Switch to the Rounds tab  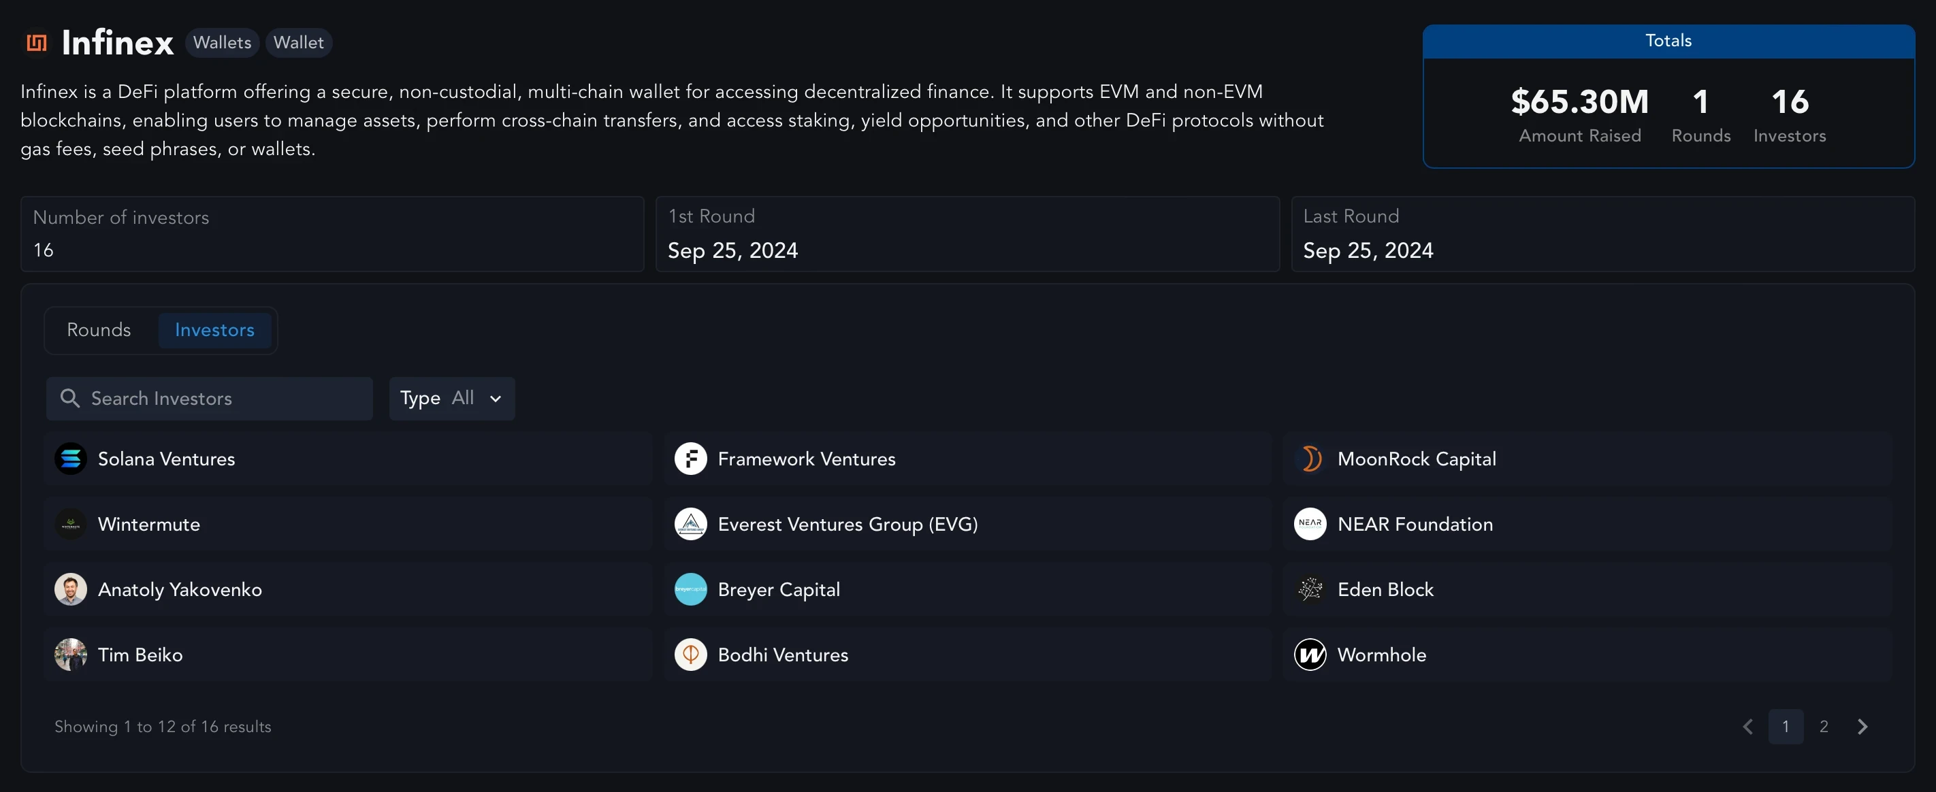click(x=99, y=330)
